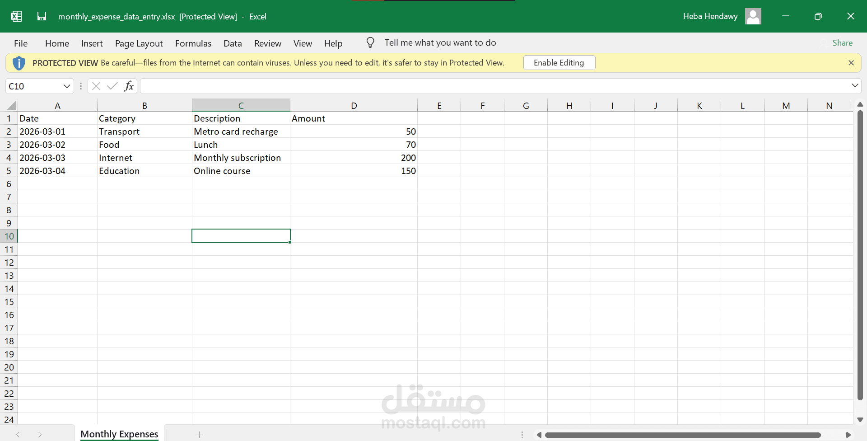Open the Review tab

tap(268, 43)
